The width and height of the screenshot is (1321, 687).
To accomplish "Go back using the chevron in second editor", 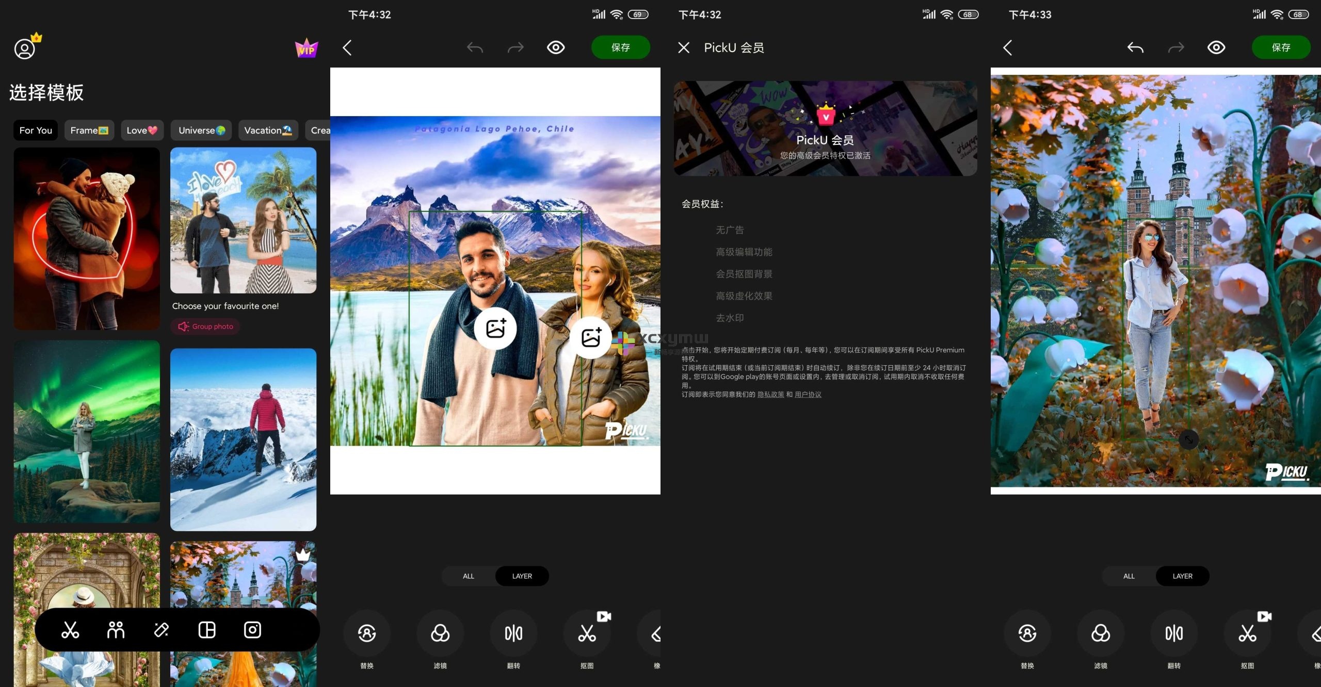I will tap(347, 48).
